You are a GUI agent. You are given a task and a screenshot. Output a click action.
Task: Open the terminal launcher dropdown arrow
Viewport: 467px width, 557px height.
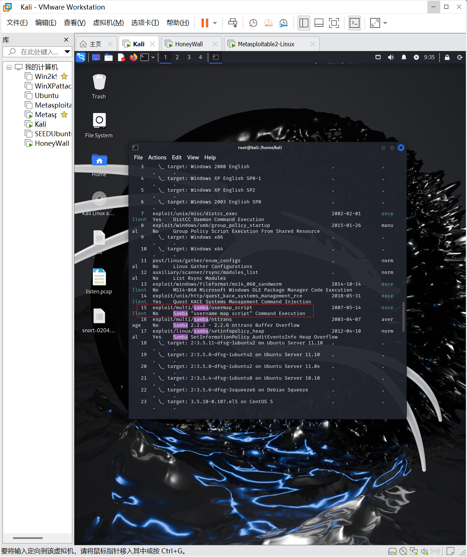153,57
